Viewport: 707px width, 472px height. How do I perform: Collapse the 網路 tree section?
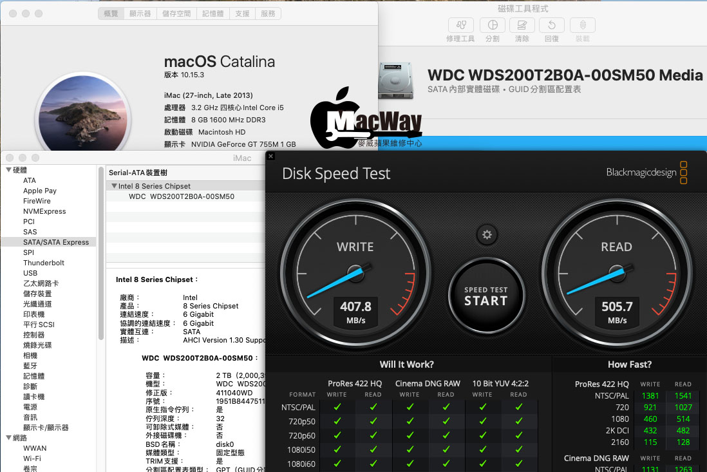pos(8,438)
